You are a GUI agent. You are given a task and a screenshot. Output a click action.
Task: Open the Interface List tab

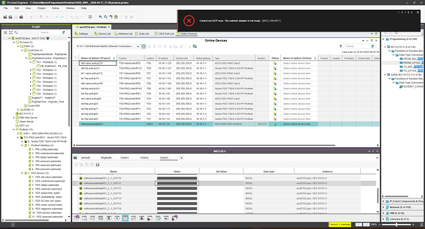pos(123,34)
